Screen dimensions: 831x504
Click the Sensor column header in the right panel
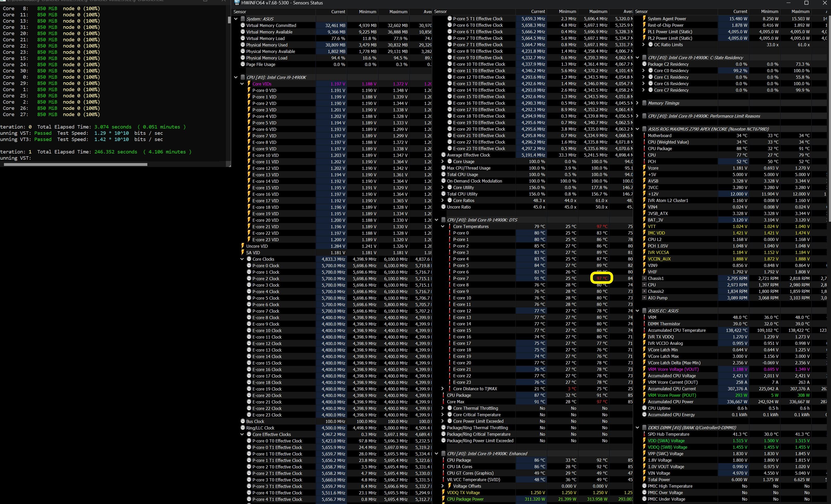coord(641,11)
